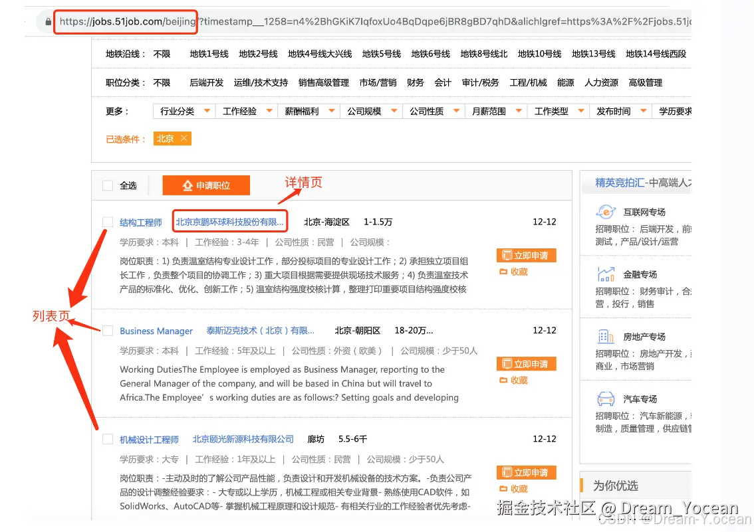
Task: Check the checkbox beside 结构工程师
Action: click(x=107, y=222)
